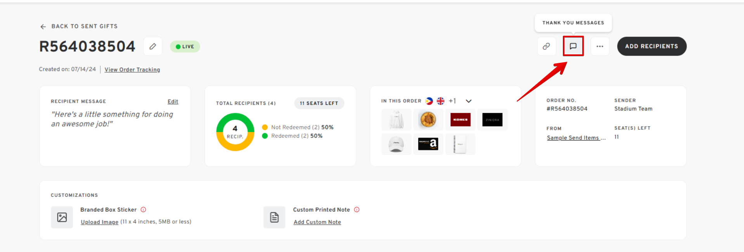Click the +1 additional countries indicator

point(452,101)
